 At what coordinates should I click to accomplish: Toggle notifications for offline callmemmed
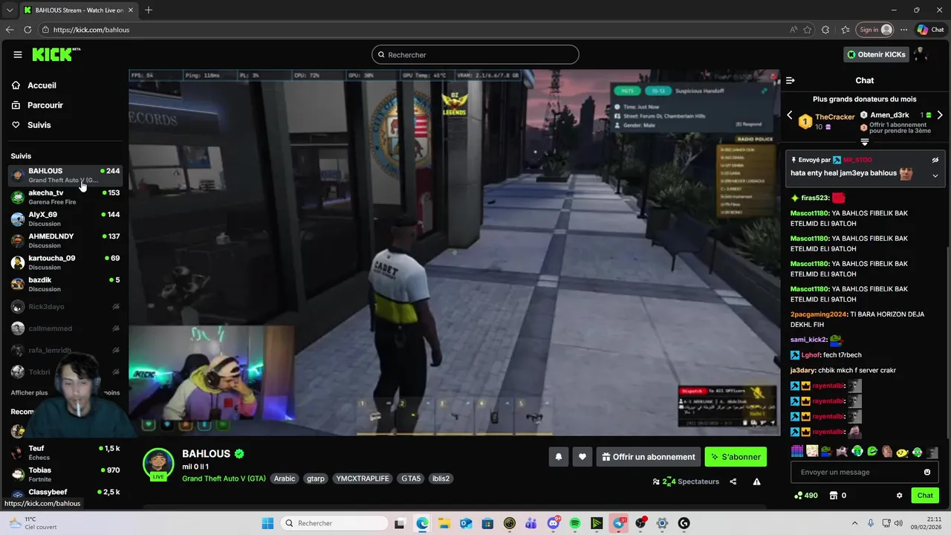pyautogui.click(x=116, y=328)
